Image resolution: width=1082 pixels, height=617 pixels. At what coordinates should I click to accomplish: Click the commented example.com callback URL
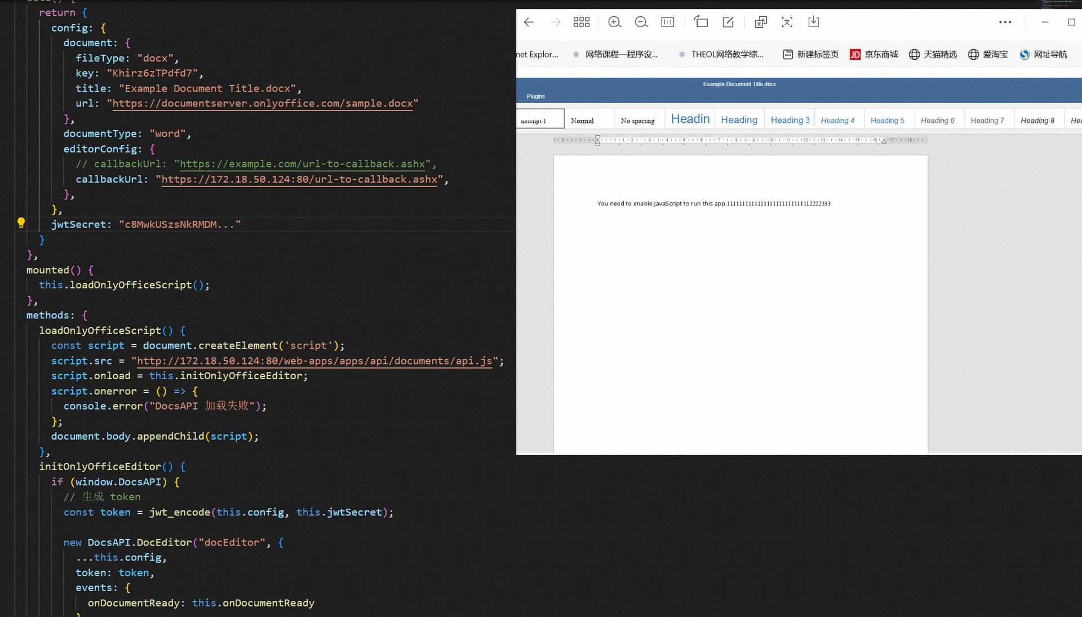coord(302,164)
